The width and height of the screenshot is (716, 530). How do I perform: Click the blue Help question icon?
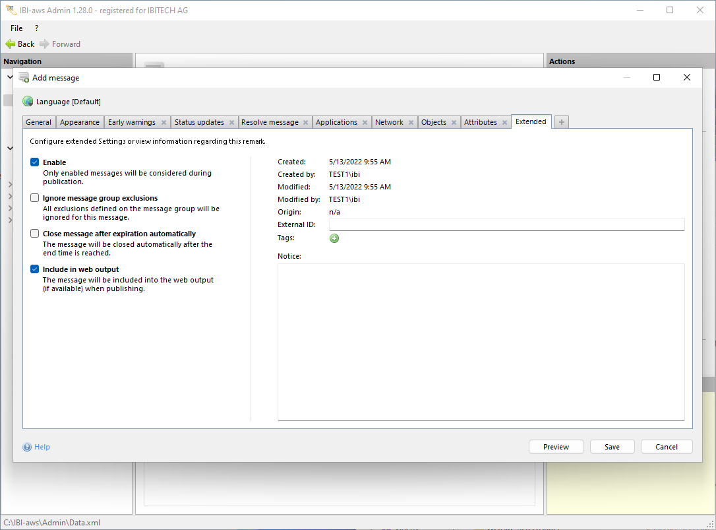pos(27,447)
